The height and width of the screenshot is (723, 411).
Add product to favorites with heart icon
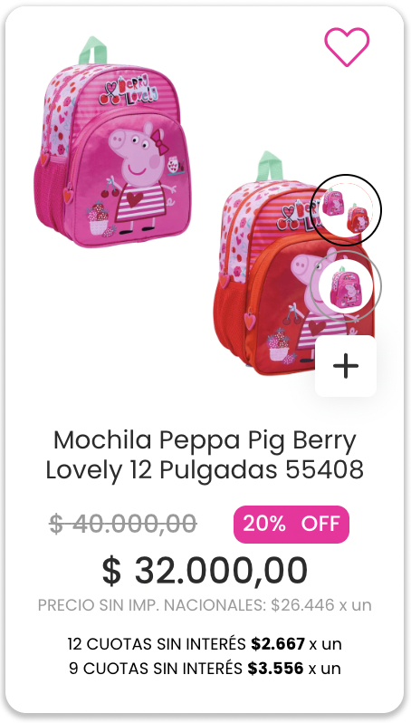[x=347, y=46]
